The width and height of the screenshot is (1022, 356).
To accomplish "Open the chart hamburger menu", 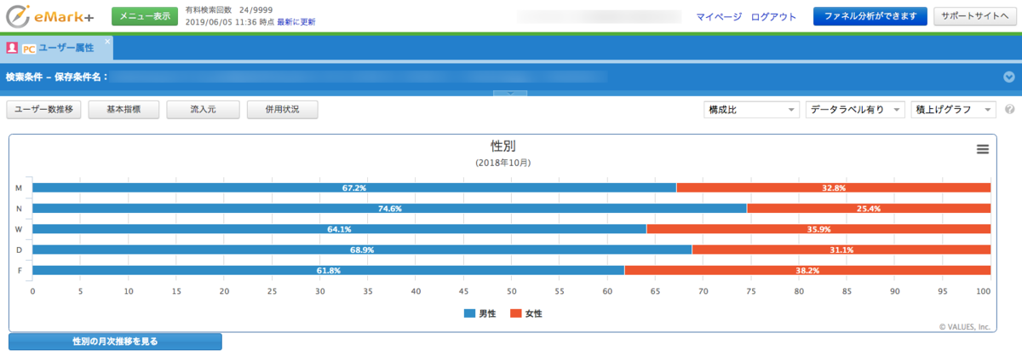I will pyautogui.click(x=982, y=149).
